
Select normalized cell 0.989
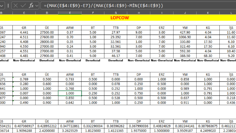pos(185,89)
